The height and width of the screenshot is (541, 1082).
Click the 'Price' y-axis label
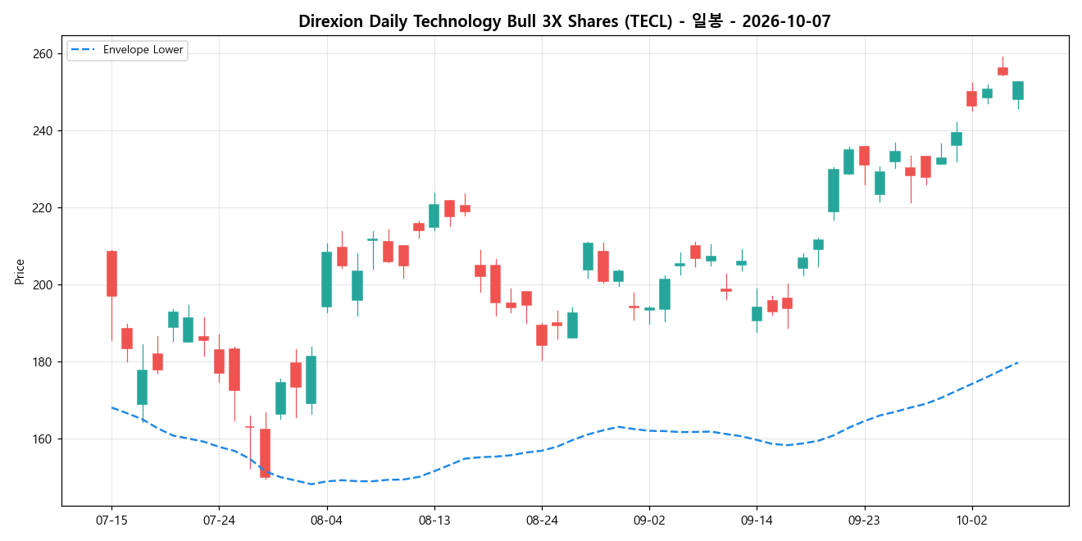click(19, 271)
